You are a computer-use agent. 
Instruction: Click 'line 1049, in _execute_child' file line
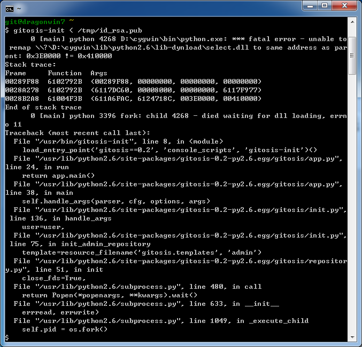click(x=161, y=321)
